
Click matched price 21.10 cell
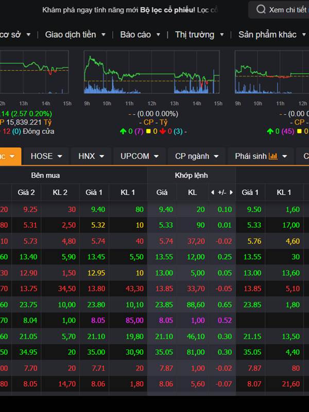point(164,336)
